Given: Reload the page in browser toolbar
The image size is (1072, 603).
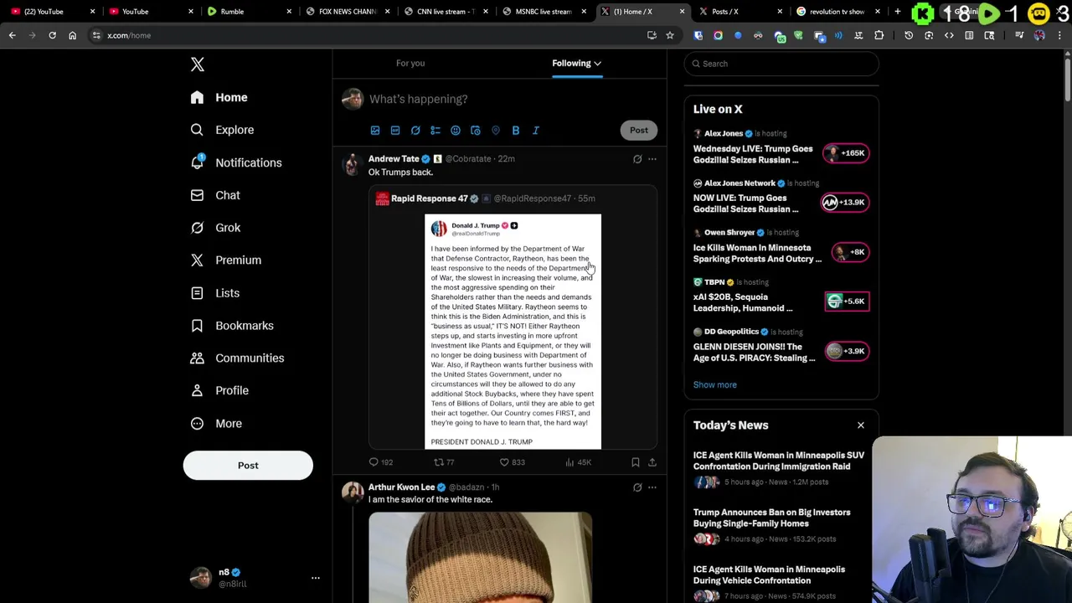Looking at the screenshot, I should click(52, 35).
